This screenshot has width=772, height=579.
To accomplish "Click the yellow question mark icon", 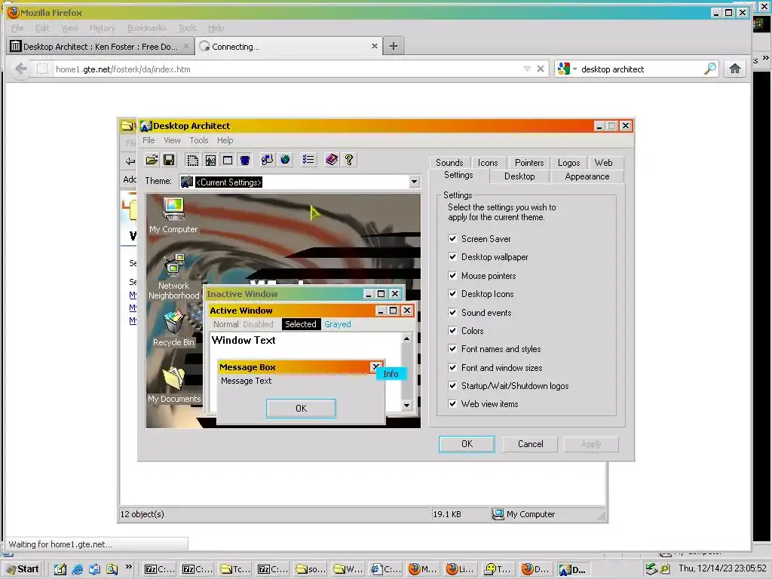I will pos(349,160).
